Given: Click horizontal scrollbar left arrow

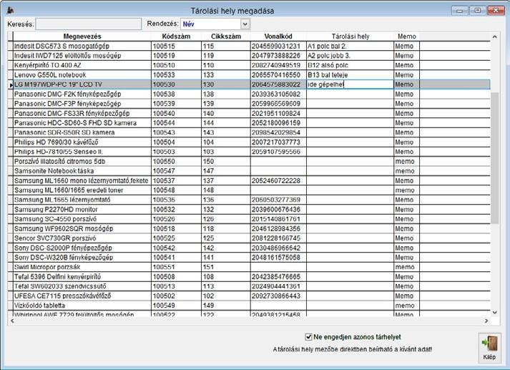Looking at the screenshot, I should coord(12,321).
